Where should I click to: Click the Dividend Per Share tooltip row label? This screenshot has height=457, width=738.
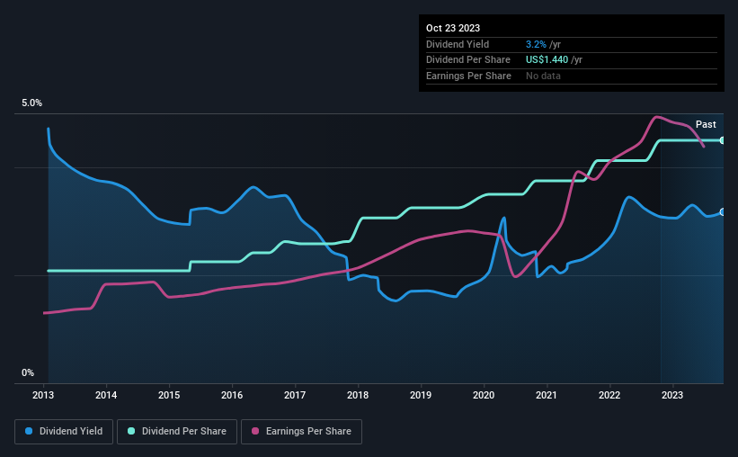point(467,60)
